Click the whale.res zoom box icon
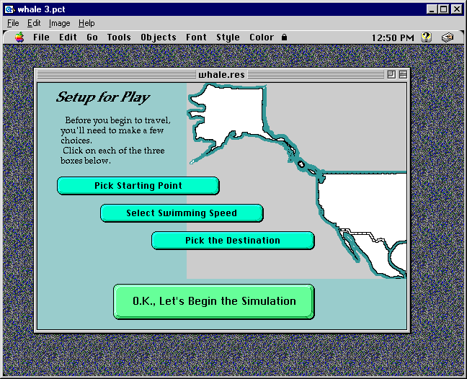This screenshot has height=379, width=467. [391, 74]
